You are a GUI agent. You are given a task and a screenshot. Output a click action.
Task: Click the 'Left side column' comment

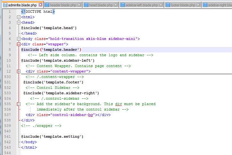pos(91,55)
